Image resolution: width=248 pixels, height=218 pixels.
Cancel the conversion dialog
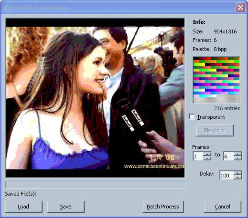[x=223, y=207]
